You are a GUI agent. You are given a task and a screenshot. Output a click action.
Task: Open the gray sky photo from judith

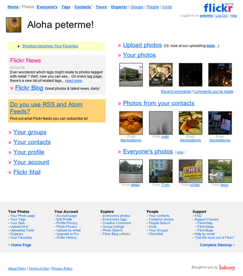pyautogui.click(x=161, y=123)
